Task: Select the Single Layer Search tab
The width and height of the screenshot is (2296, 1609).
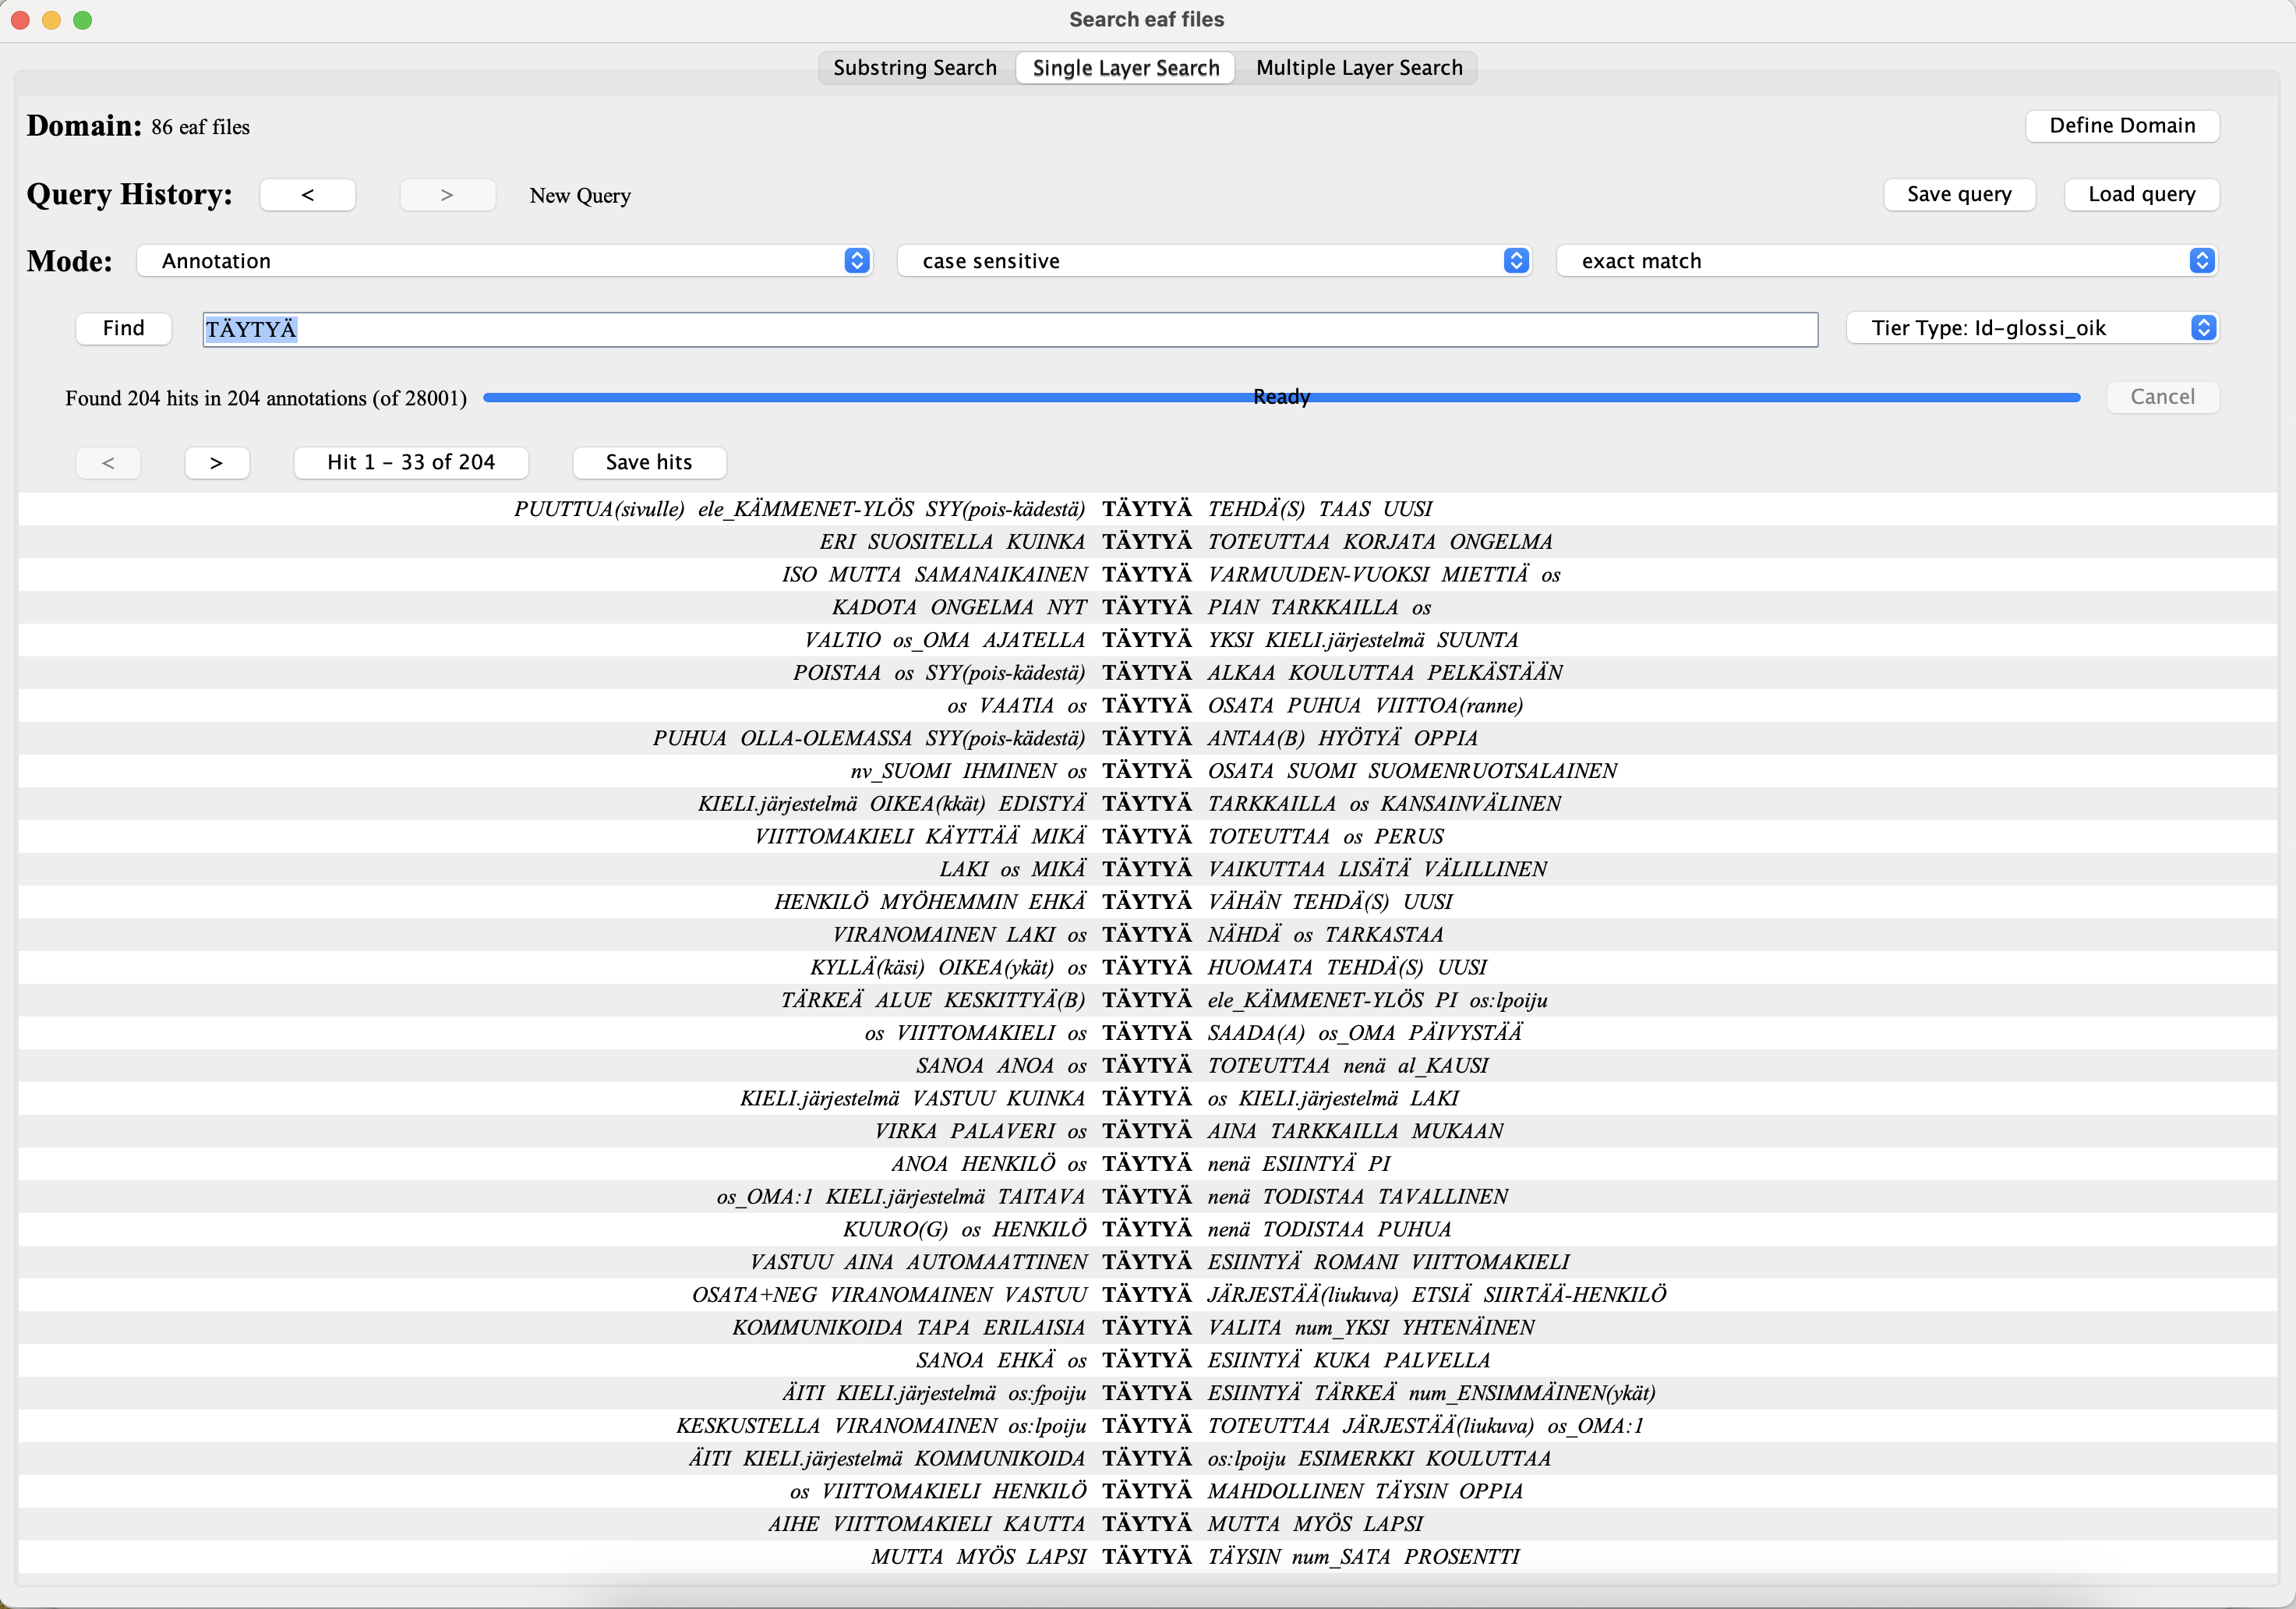Action: pyautogui.click(x=1125, y=68)
